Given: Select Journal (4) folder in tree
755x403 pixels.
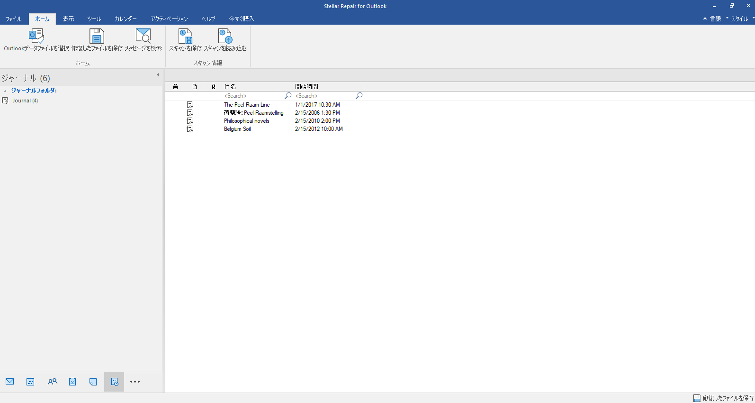Looking at the screenshot, I should tap(25, 101).
